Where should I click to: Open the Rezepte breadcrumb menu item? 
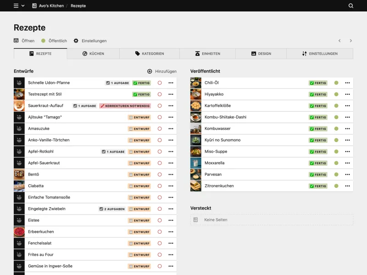coord(78,5)
